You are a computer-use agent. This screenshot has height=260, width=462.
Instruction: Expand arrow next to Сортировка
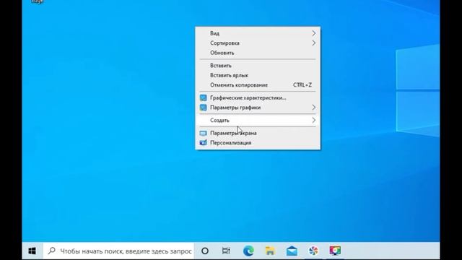click(x=313, y=43)
